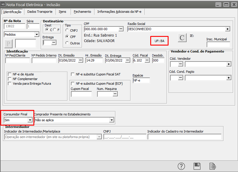The height and width of the screenshot is (172, 238).
Task: Click the cancel document icon
Action: [x=213, y=166]
